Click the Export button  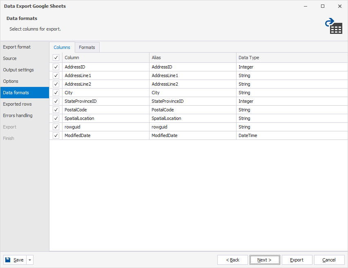click(297, 260)
